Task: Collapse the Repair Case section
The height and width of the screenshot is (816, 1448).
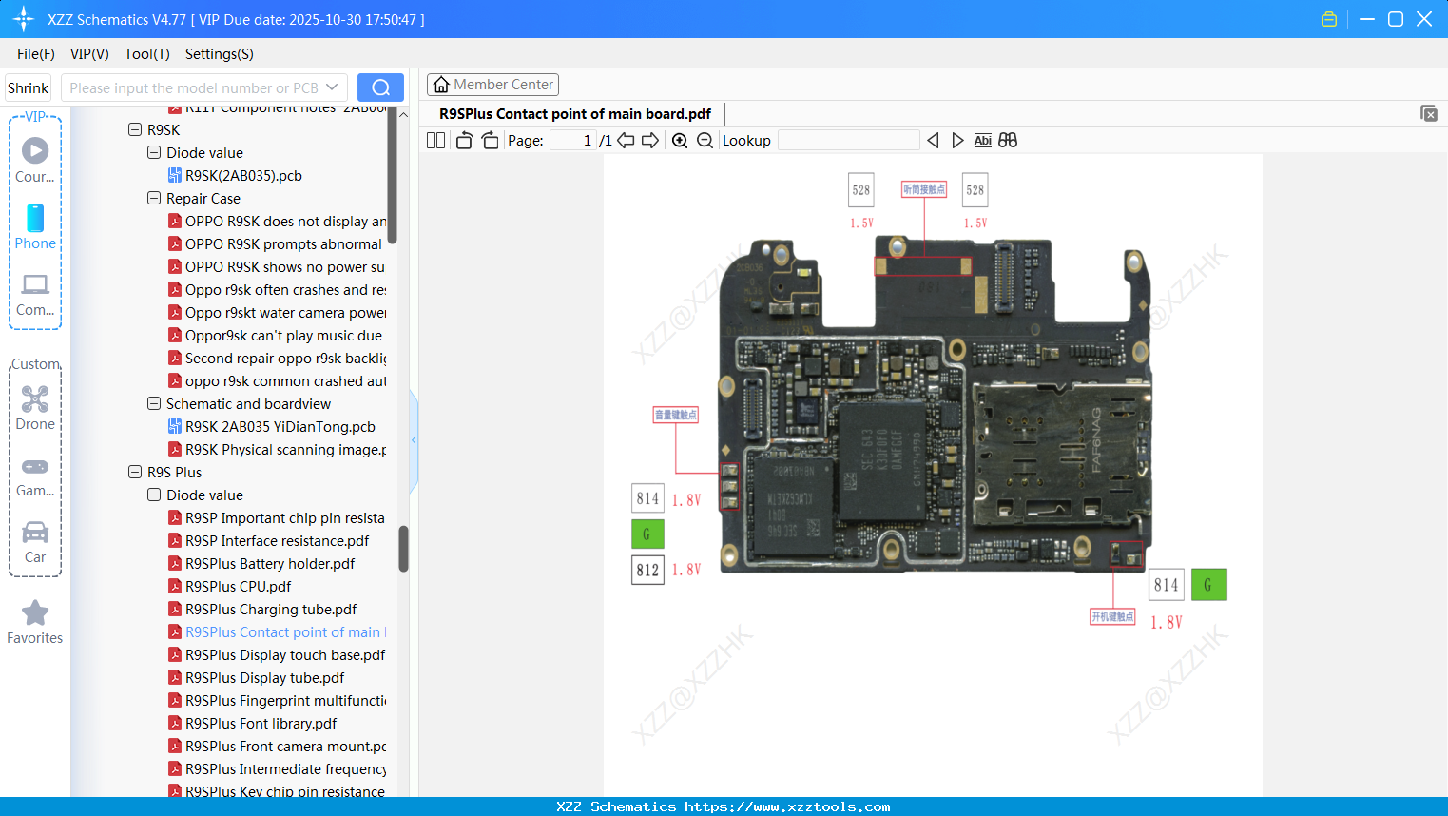Action: (154, 198)
